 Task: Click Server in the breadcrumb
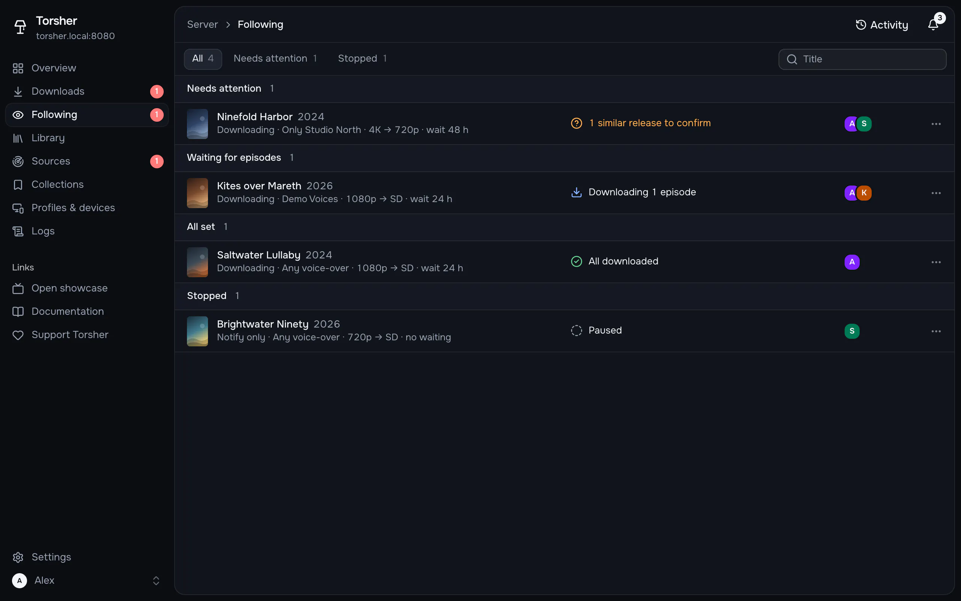[202, 25]
